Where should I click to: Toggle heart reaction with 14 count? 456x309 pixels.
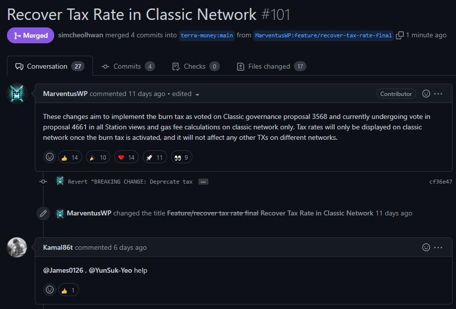point(126,157)
